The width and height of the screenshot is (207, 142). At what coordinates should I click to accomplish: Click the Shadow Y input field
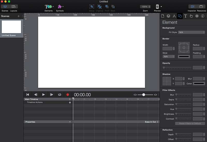(179, 84)
